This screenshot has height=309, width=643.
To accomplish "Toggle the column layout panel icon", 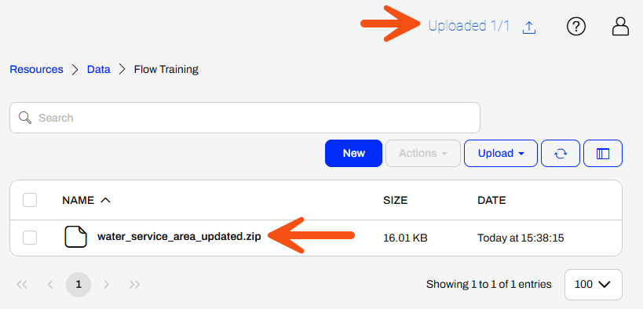I will point(603,153).
